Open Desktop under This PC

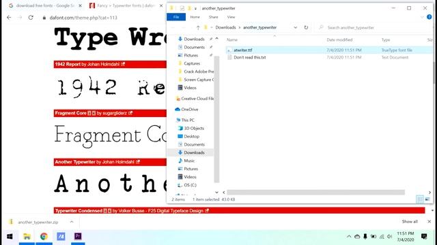click(x=191, y=136)
